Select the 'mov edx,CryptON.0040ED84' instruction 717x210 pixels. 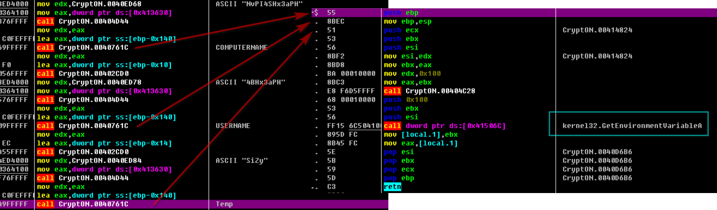tap(89, 160)
